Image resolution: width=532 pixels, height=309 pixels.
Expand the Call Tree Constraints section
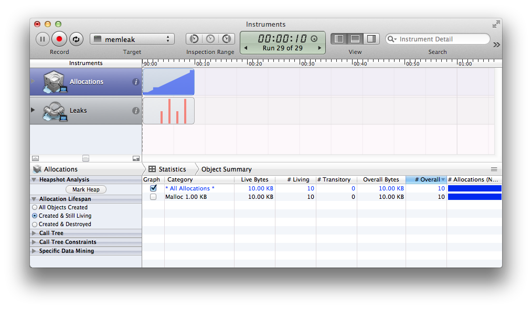pos(34,242)
